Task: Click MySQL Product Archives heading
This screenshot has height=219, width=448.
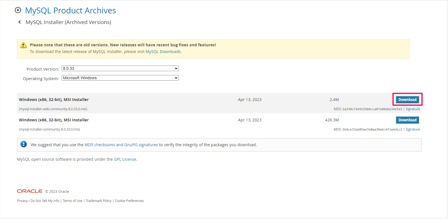Action: (70, 11)
